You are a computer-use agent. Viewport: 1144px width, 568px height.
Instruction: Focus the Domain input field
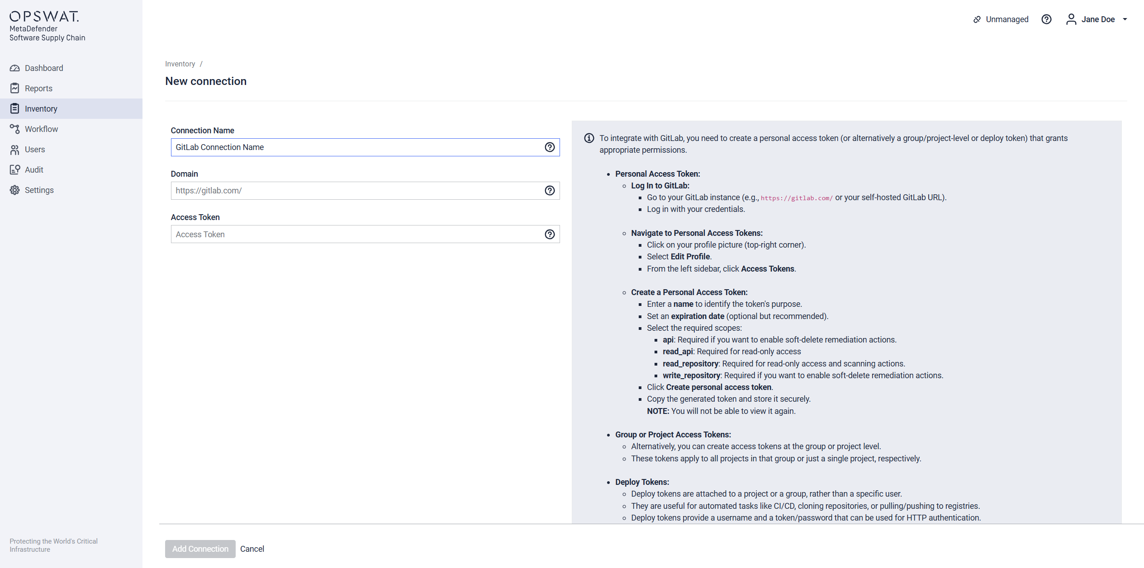click(x=365, y=191)
